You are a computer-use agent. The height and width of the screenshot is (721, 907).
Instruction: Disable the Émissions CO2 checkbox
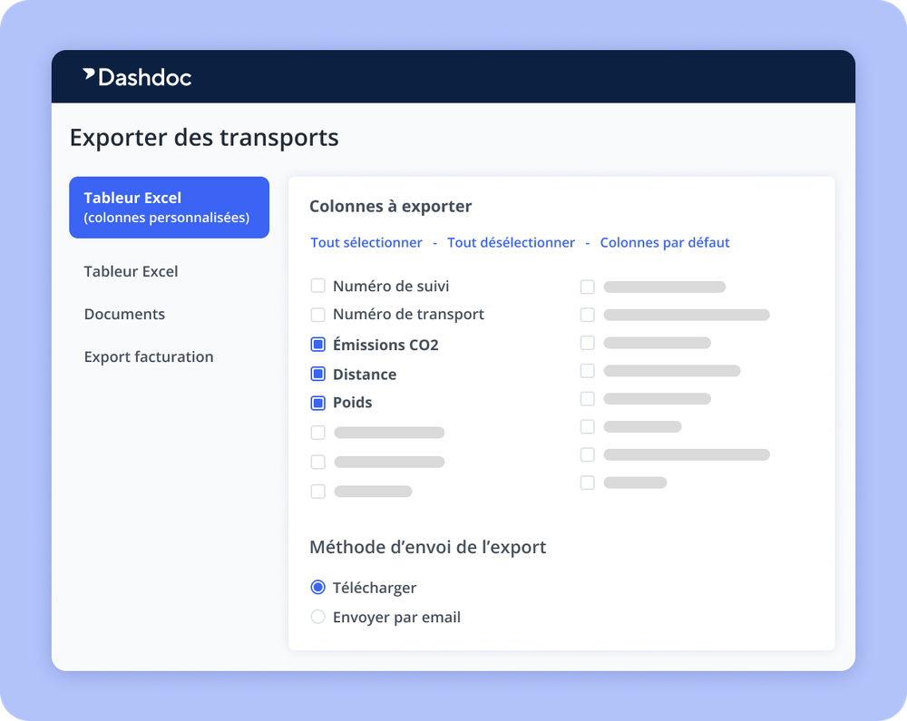click(318, 344)
